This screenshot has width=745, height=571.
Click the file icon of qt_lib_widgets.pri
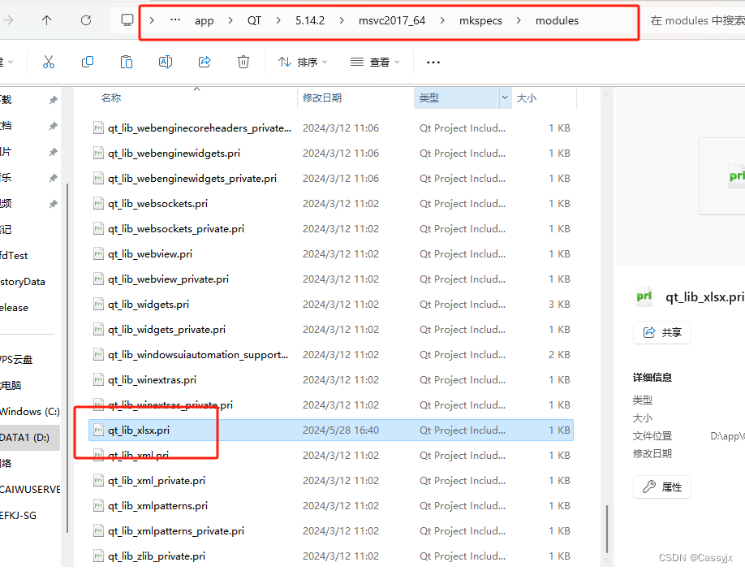point(98,304)
